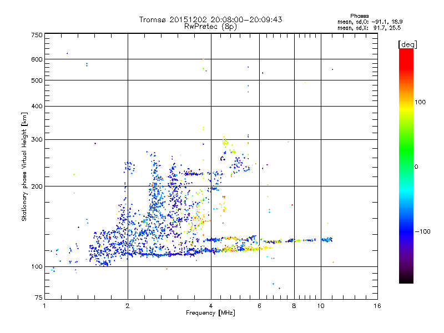Click the x-axis '6' tick label
The width and height of the screenshot is (444, 333).
point(259,306)
